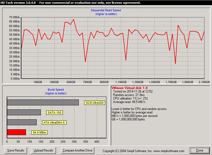
Task: Click the burst axis value 400
Action: click(x=97, y=142)
